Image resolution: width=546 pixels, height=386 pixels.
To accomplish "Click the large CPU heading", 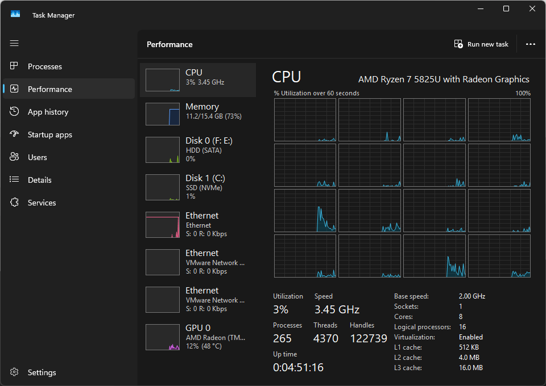I will (286, 77).
